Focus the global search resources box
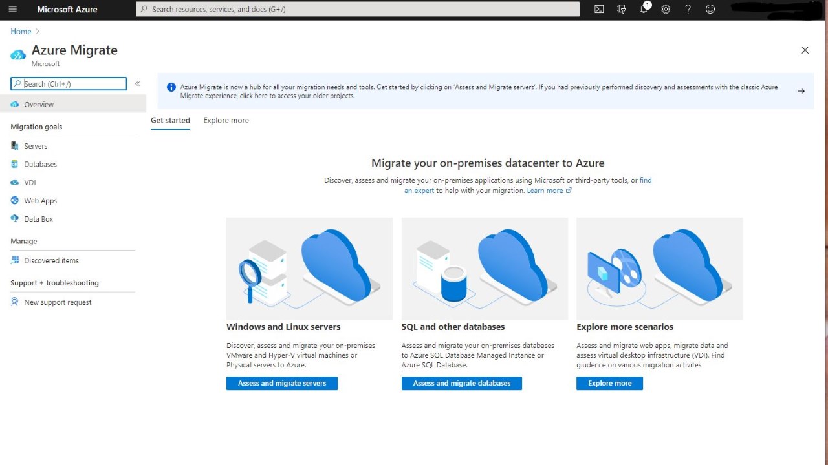828x465 pixels. pos(358,9)
